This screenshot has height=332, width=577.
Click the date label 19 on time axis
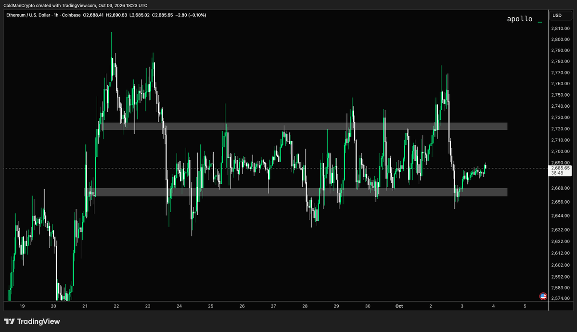23,306
